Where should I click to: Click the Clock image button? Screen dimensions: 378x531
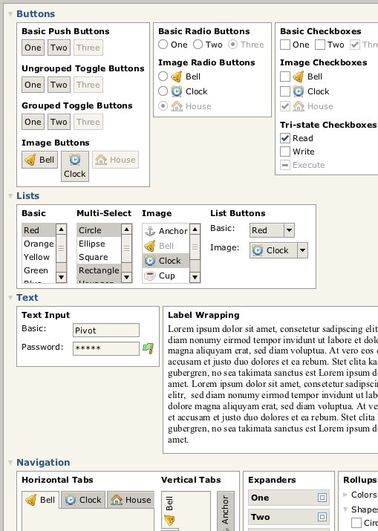[x=75, y=166]
